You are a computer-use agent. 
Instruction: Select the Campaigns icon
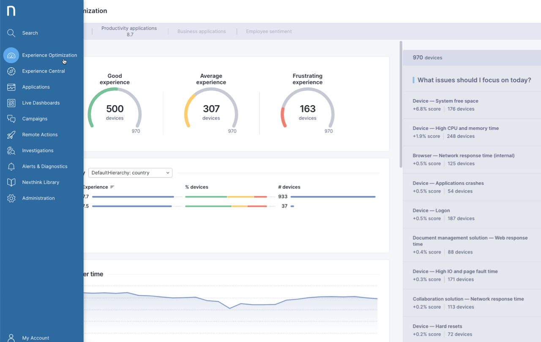[x=11, y=119]
